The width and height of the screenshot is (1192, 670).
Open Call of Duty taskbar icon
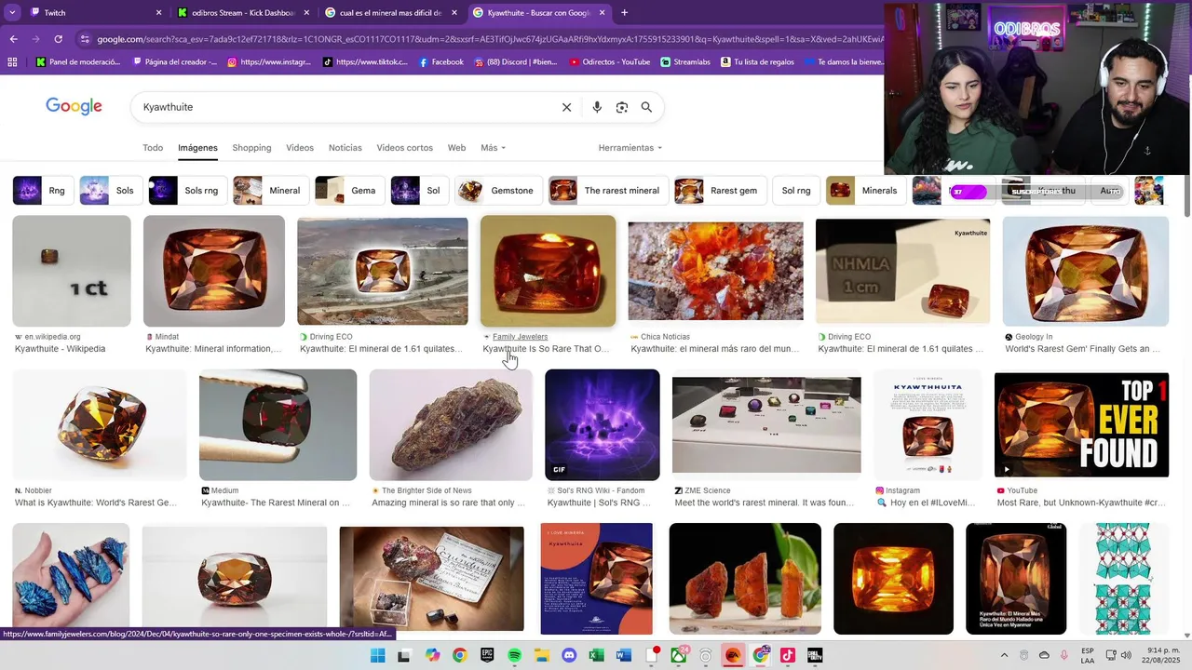pos(815,656)
